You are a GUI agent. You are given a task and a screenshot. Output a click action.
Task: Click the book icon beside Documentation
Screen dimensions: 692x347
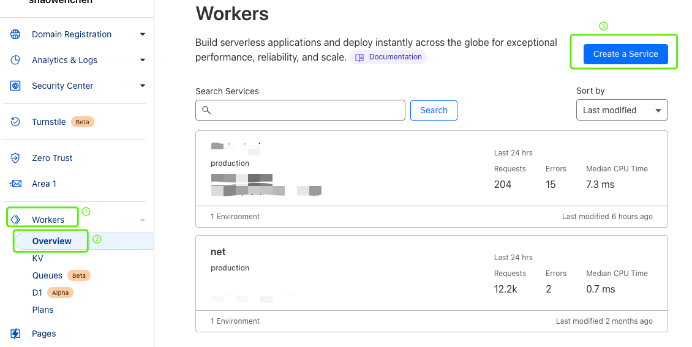point(359,58)
